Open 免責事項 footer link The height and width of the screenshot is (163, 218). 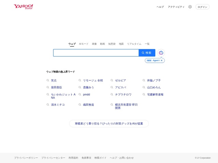[x=86, y=158]
